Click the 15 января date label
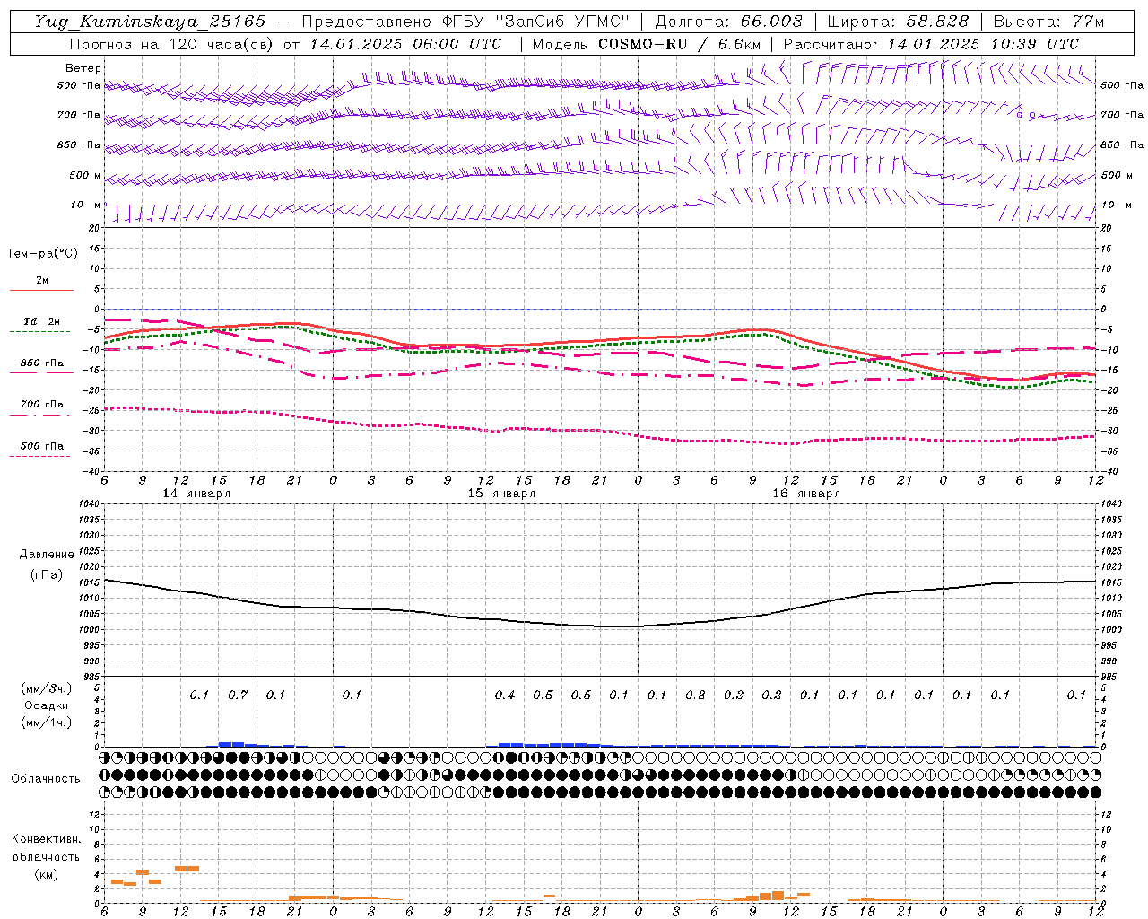The height and width of the screenshot is (919, 1148). (x=501, y=494)
